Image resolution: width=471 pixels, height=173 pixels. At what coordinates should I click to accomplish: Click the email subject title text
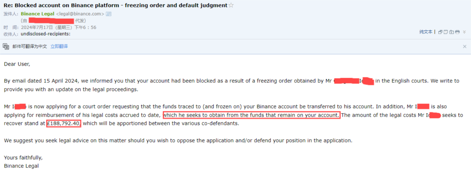point(115,6)
